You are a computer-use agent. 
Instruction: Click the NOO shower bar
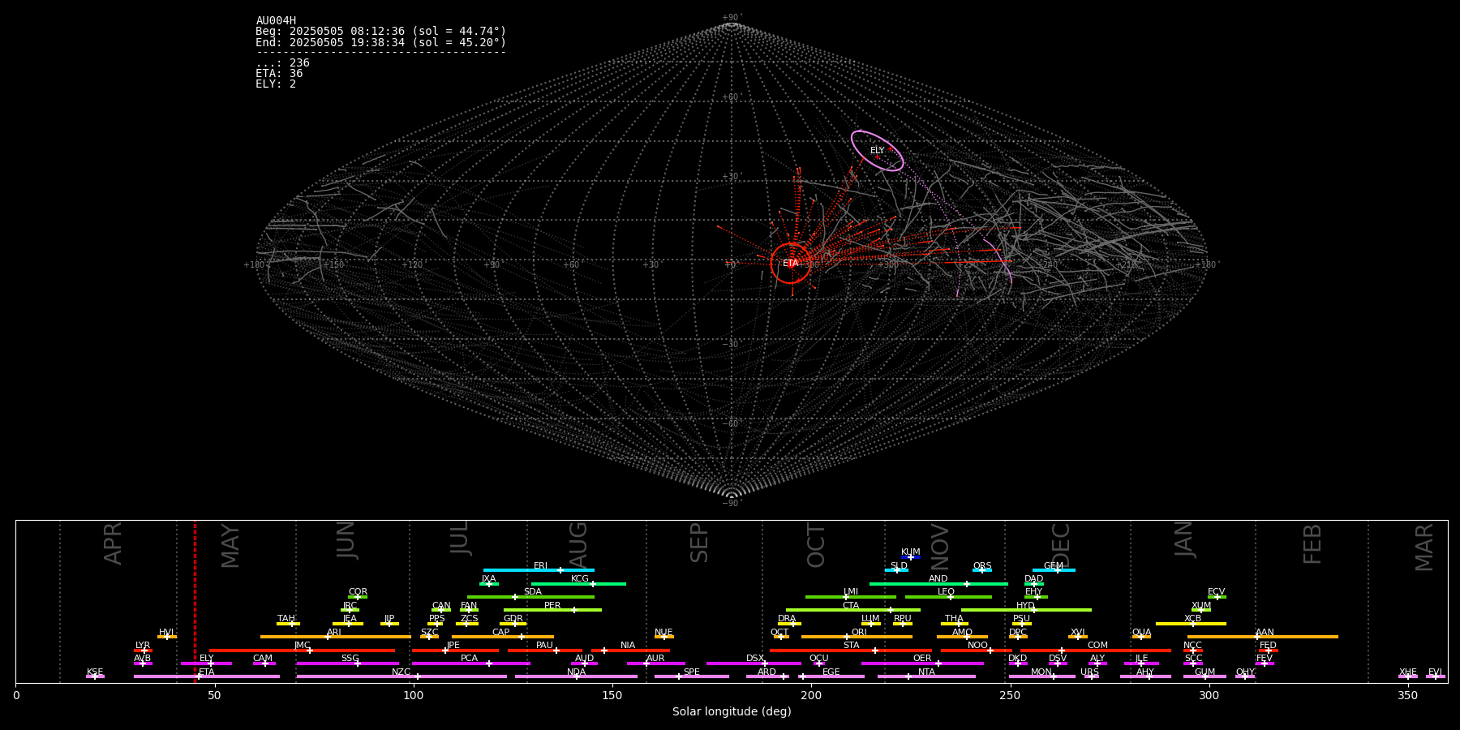(977, 651)
